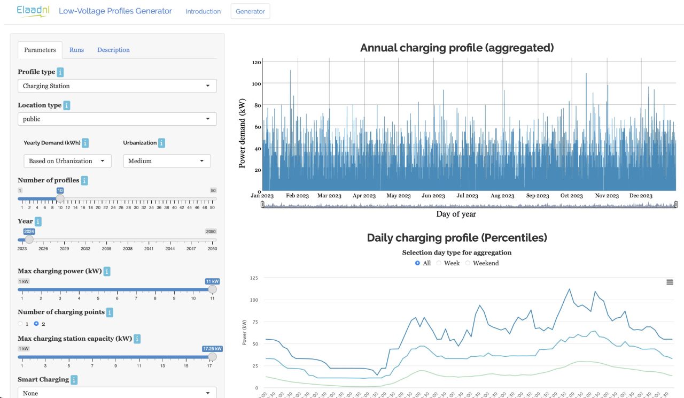Screen dimensions: 684x398
Task: Open info icon for Yearly Demand (kWh)
Action: tap(85, 143)
